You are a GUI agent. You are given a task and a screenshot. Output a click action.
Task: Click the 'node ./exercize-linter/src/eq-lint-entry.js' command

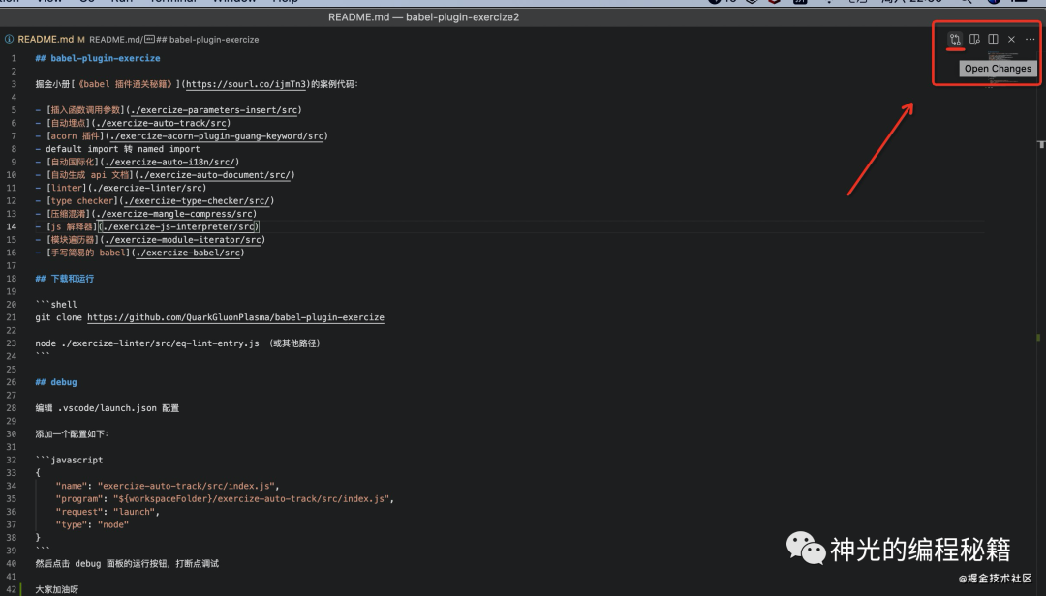pos(147,344)
